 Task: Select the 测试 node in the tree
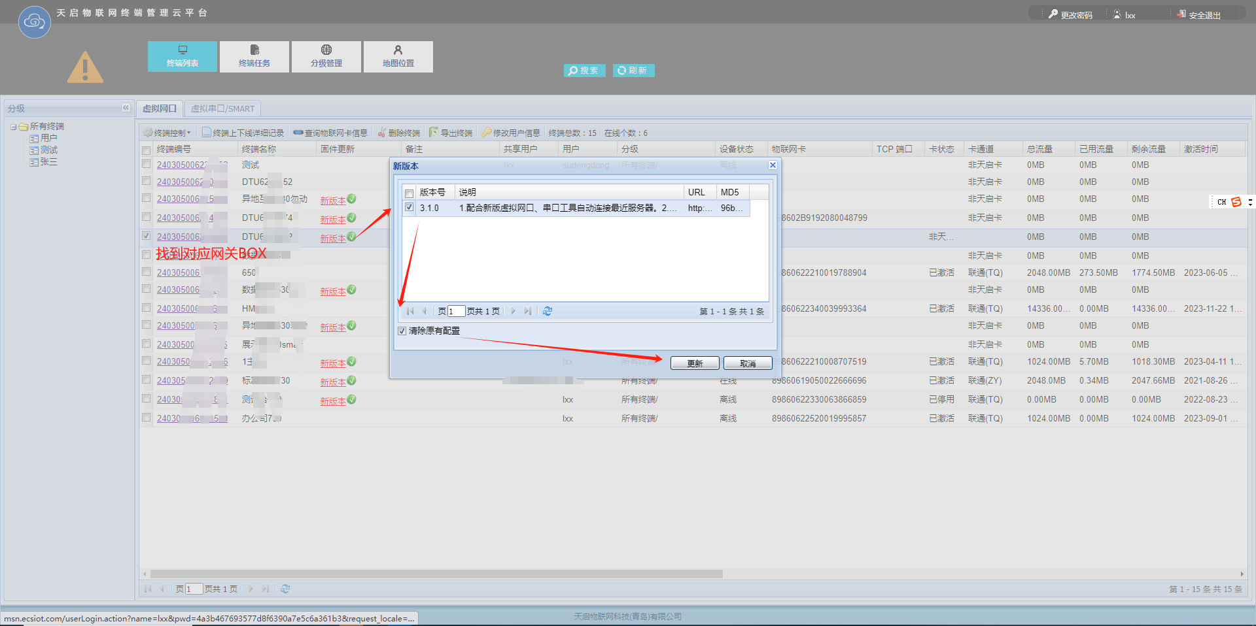tap(48, 150)
